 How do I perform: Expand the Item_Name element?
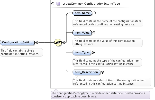pos(94,13)
